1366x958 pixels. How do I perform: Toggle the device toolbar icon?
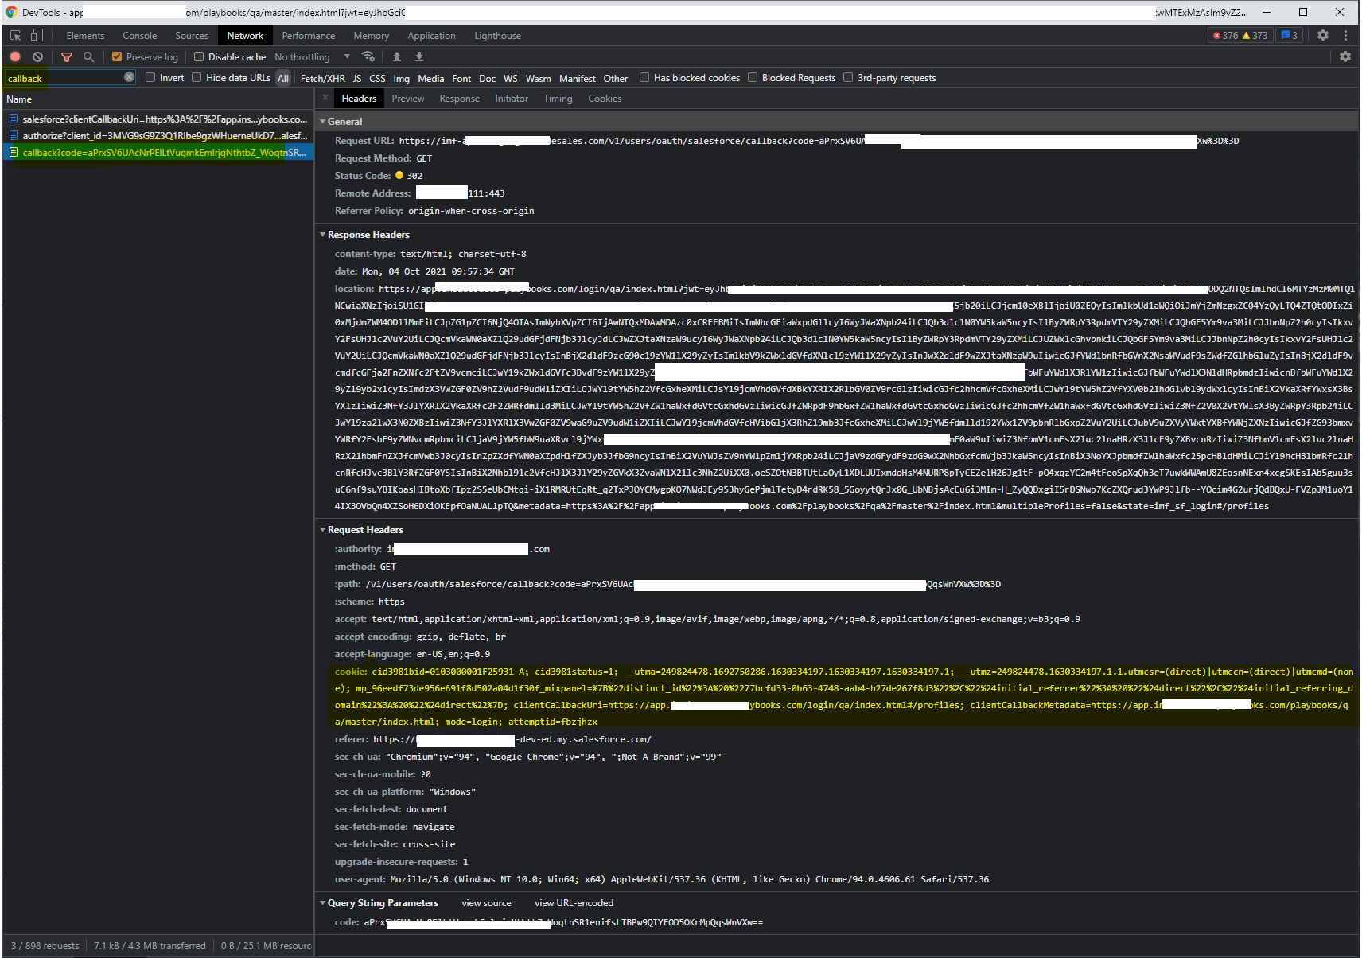(x=37, y=36)
